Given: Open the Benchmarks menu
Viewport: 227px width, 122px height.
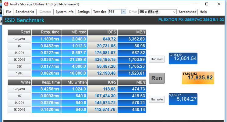Looking at the screenshot, I should click(x=25, y=12).
